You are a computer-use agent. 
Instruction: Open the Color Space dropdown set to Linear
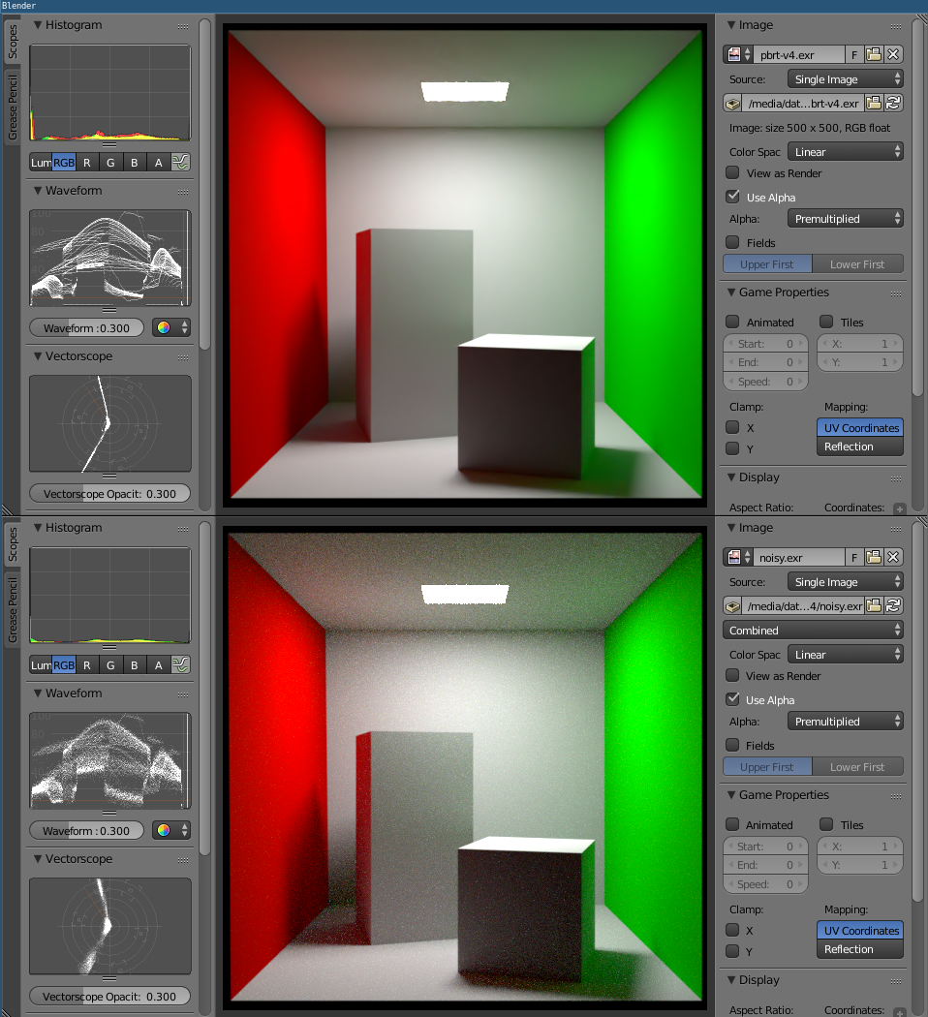point(845,152)
